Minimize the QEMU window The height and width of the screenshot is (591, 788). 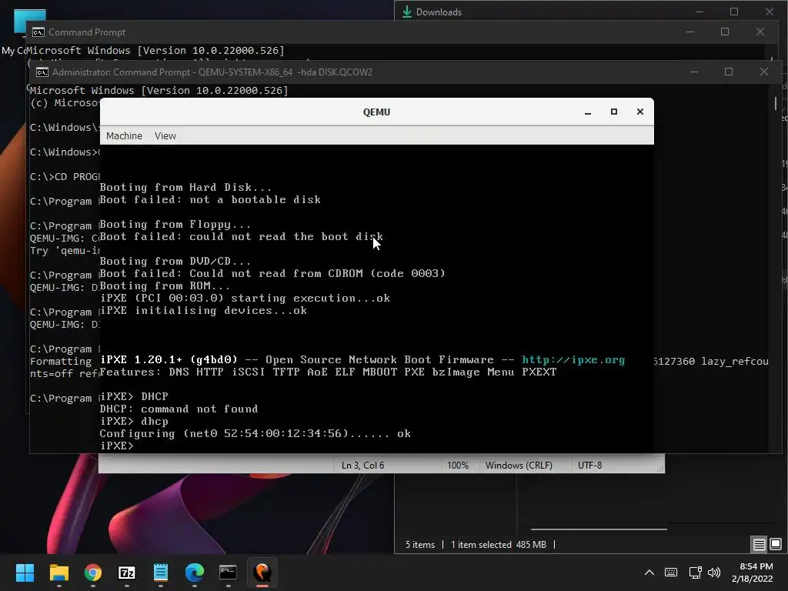tap(587, 112)
